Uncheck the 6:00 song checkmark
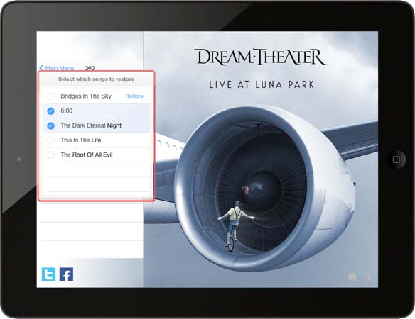 [x=50, y=111]
